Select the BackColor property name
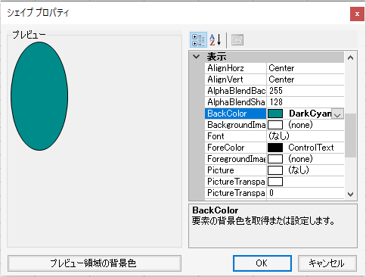Screen dimensions: 366x277 pos(235,114)
